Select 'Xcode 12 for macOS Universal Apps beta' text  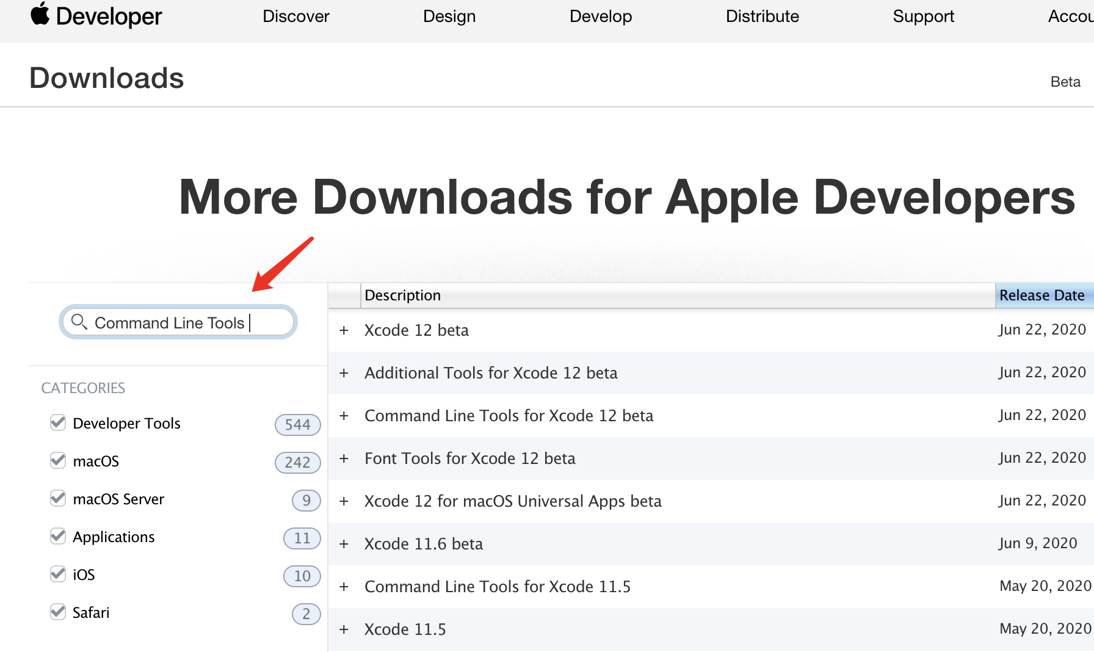coord(513,501)
